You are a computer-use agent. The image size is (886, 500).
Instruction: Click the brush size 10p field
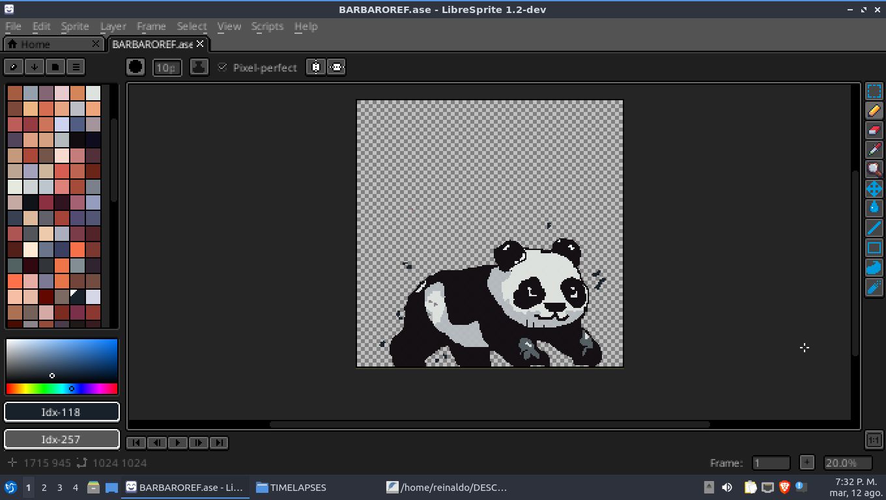click(x=167, y=68)
